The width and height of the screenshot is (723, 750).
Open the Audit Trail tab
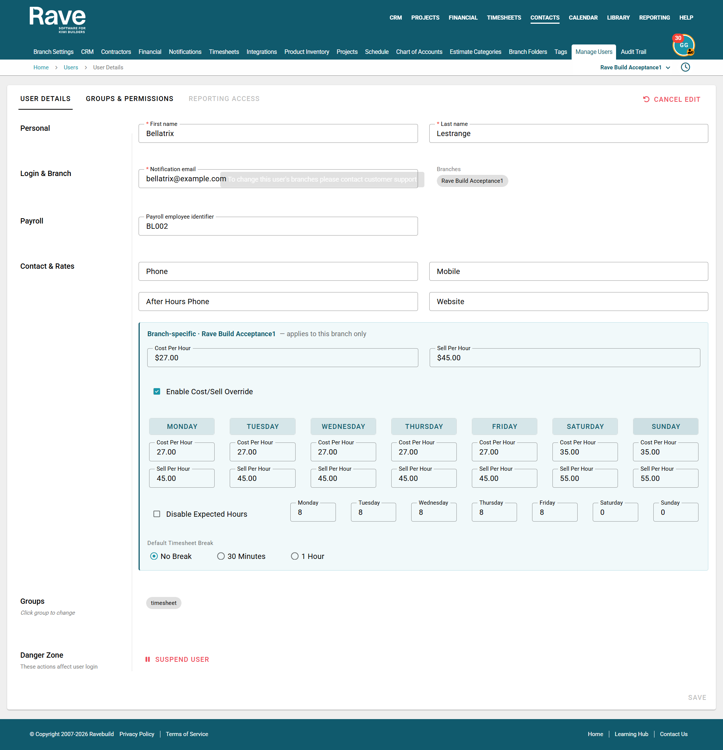633,52
